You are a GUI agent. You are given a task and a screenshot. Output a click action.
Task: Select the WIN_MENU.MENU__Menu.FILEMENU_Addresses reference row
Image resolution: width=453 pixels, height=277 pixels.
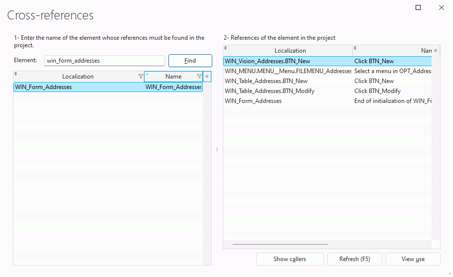click(x=327, y=71)
